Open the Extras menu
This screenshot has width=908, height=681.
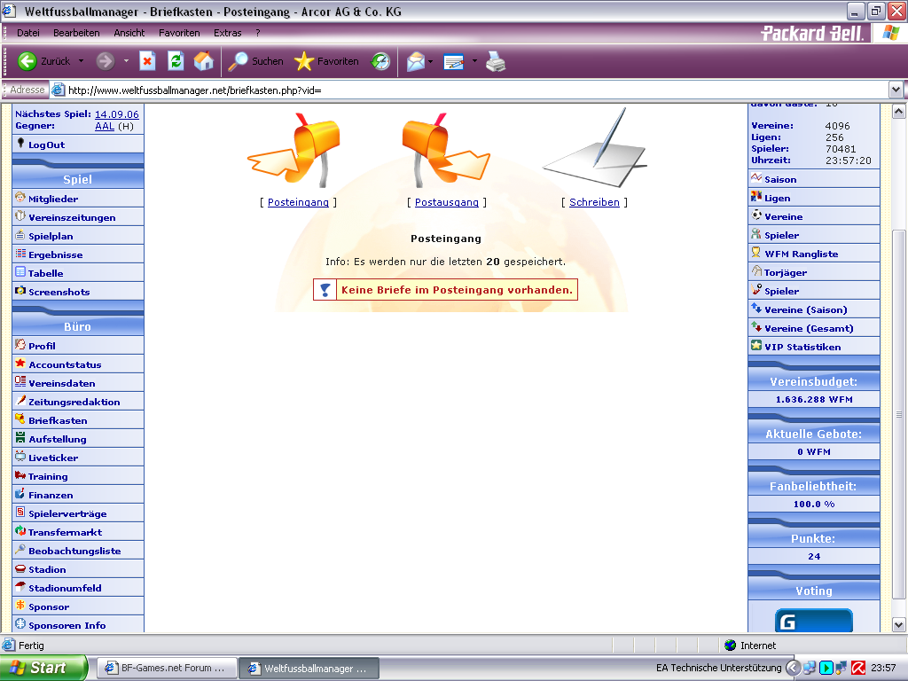228,33
